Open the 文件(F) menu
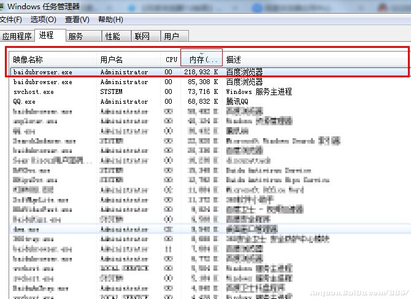411x299 pixels. click(11, 20)
